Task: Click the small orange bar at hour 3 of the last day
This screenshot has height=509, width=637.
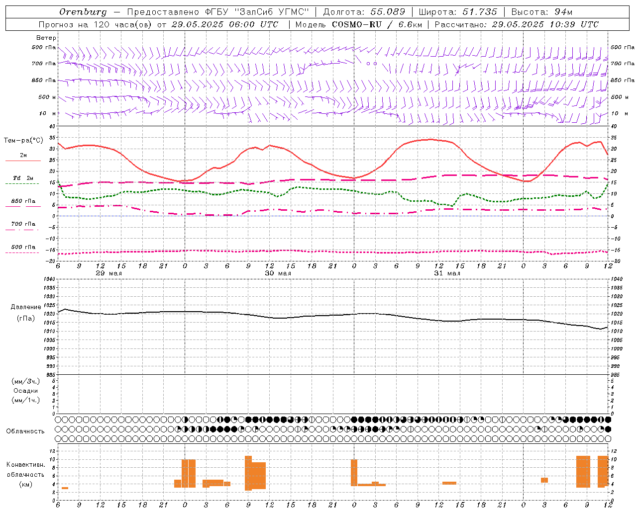Action: 544,480
